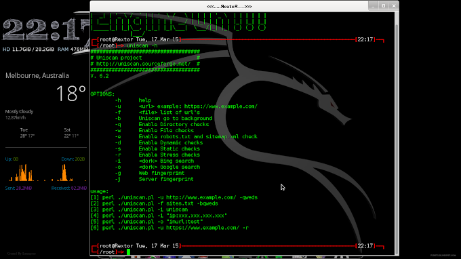Viewport: 461px width, 259px height.
Task: Click the 'Web fingerprint' option line
Action: 150,173
